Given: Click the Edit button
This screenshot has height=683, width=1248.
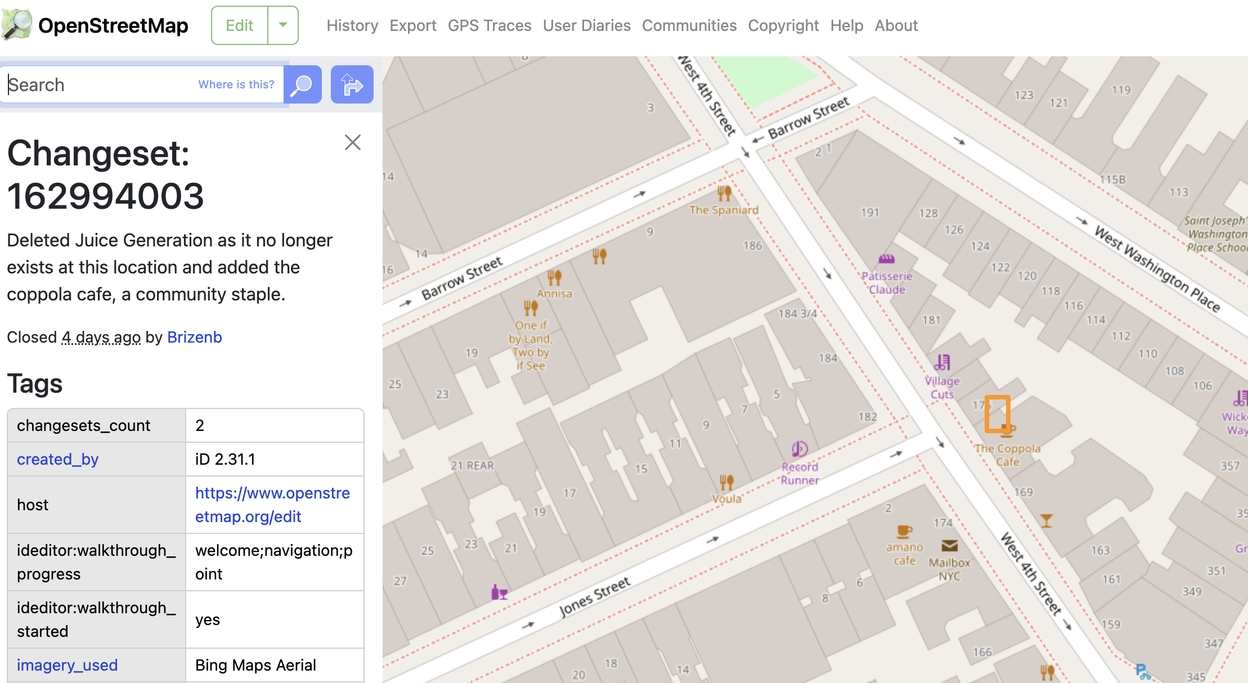Looking at the screenshot, I should click(240, 25).
